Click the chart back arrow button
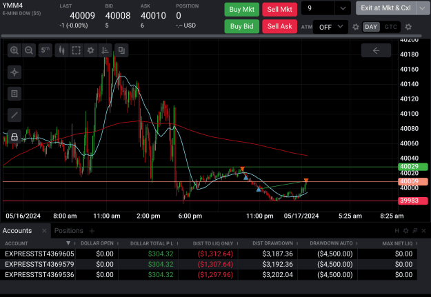This screenshot has width=431, height=297. [376, 50]
